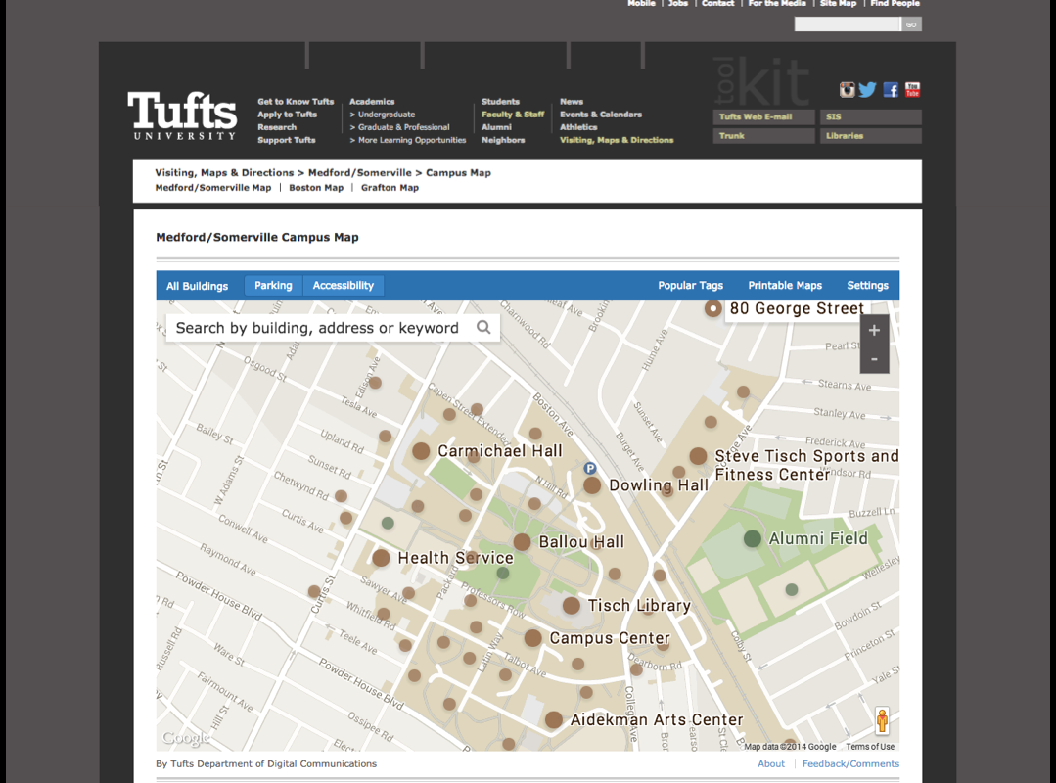Zoom out the map with minus button
1056x783 pixels.
coord(874,359)
